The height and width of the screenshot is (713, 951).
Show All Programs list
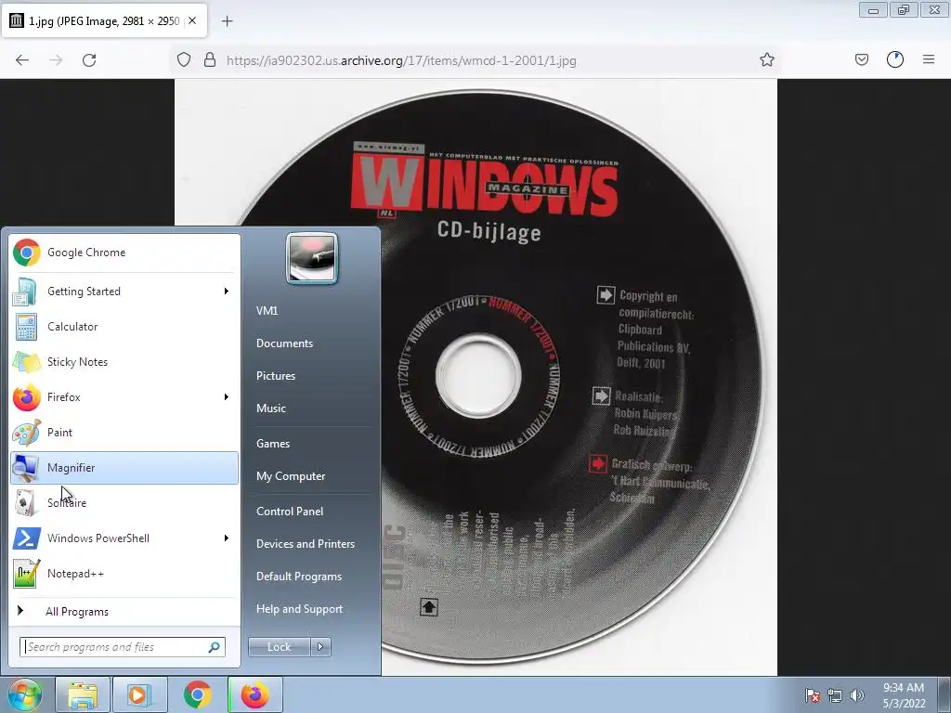(x=124, y=611)
